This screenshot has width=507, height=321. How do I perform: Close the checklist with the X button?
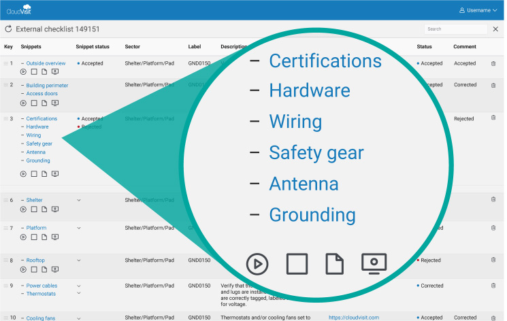(x=495, y=29)
